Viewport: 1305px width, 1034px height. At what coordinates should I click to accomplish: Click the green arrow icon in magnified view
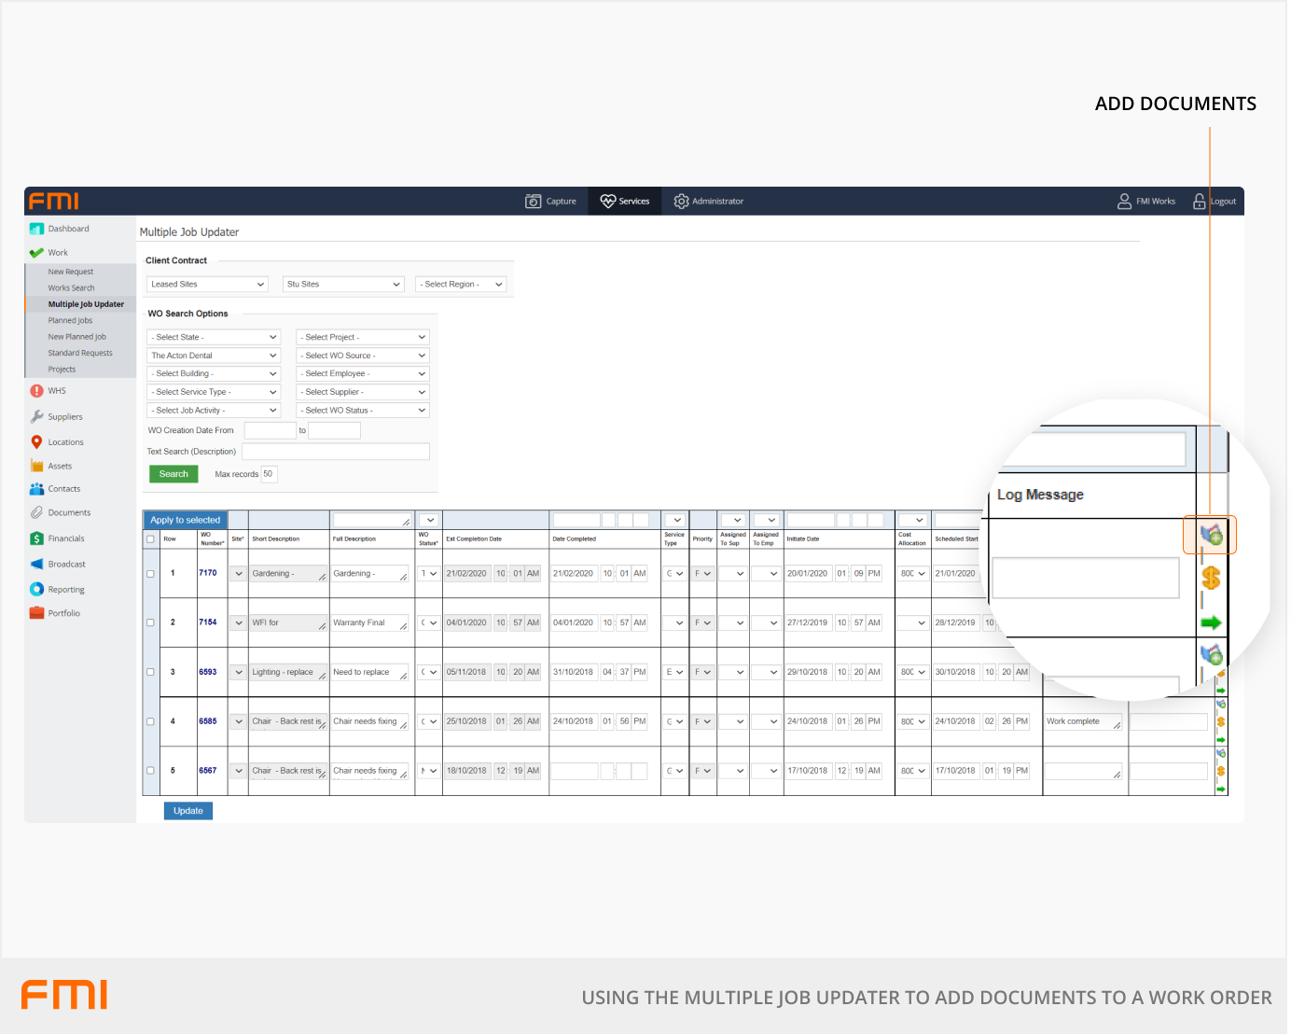(x=1211, y=623)
